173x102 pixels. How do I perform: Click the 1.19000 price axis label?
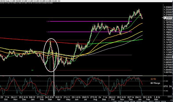168,25
